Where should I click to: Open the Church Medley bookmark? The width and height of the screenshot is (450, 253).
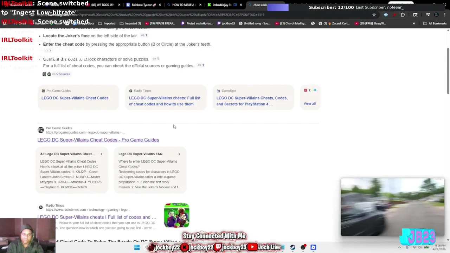(291, 23)
